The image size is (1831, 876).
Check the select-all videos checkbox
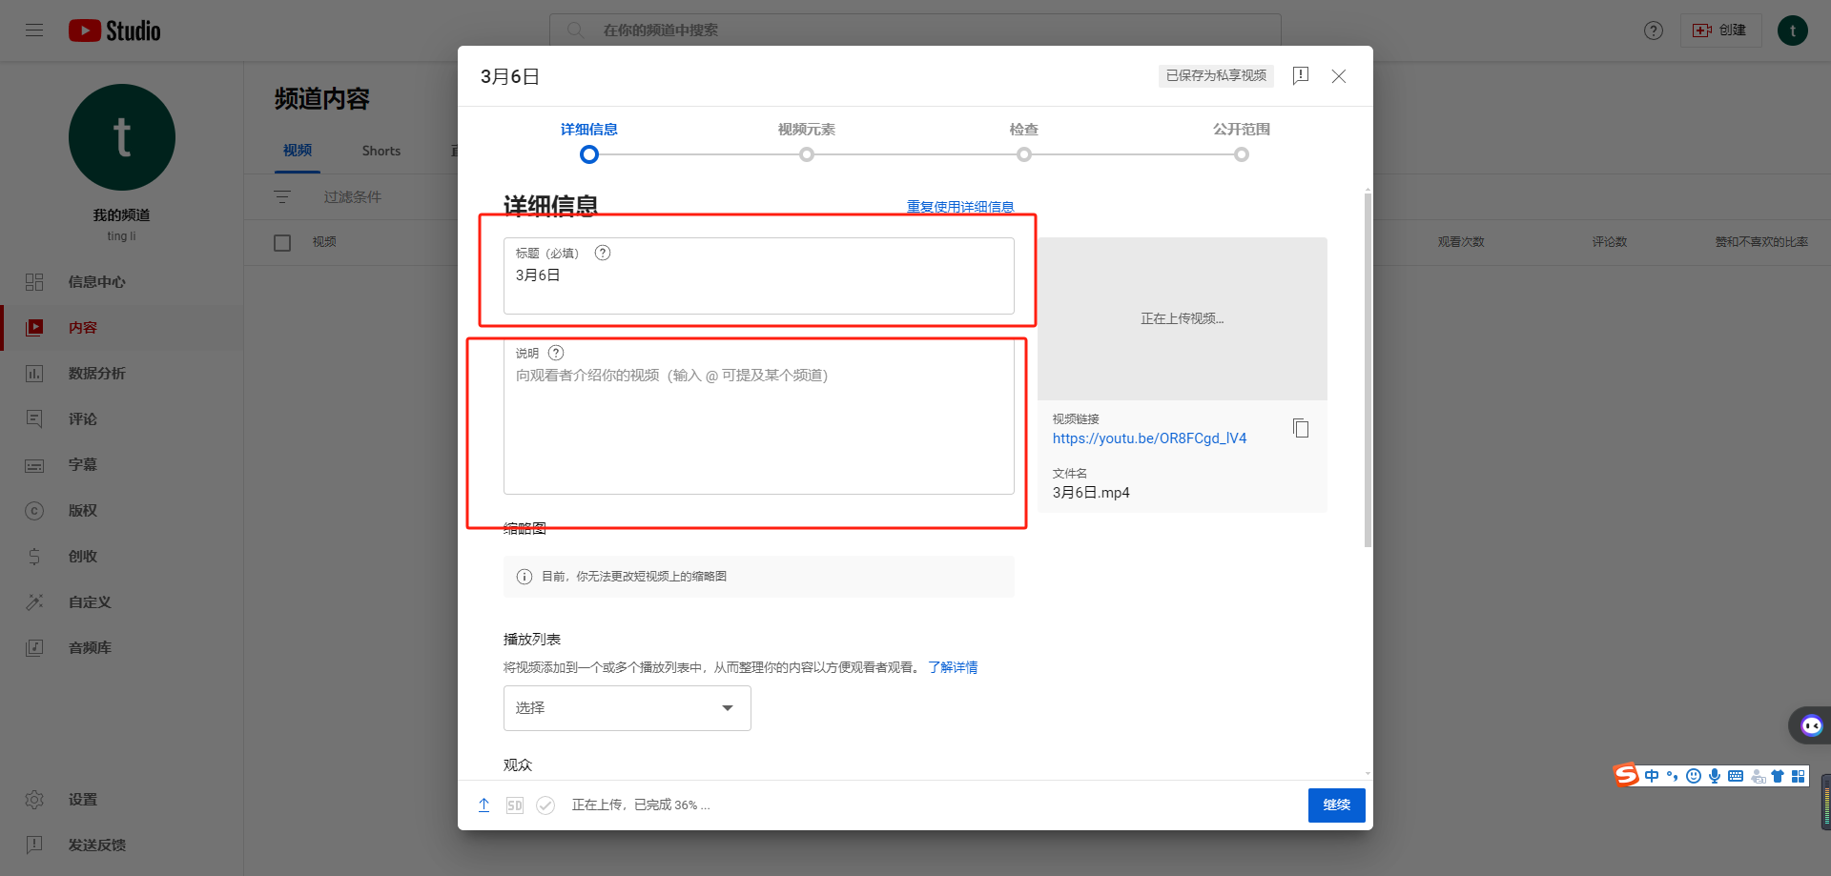point(282,242)
